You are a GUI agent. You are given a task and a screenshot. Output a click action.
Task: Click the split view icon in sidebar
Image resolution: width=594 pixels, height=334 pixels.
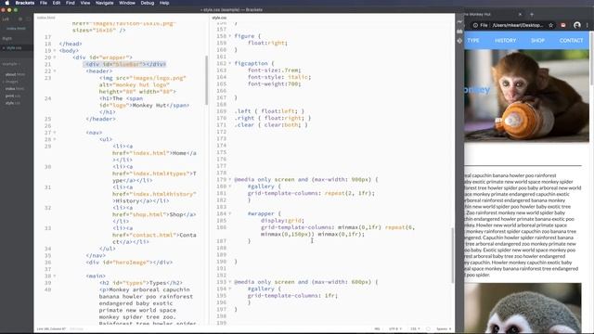coord(28,19)
